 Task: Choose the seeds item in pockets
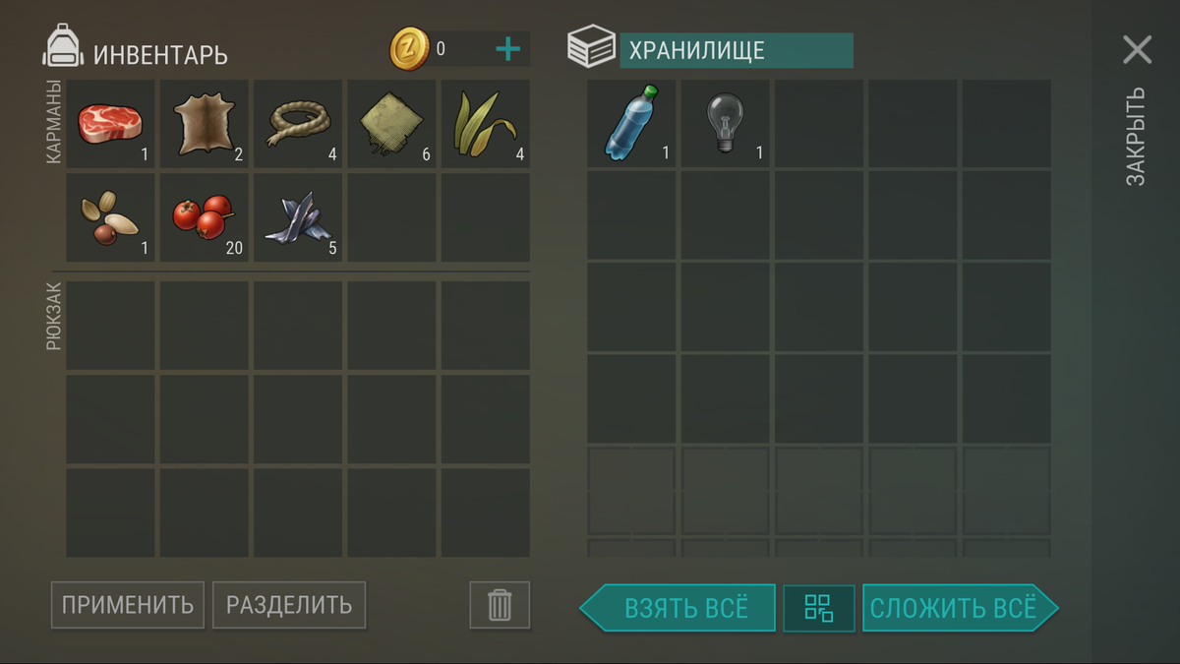pyautogui.click(x=110, y=217)
